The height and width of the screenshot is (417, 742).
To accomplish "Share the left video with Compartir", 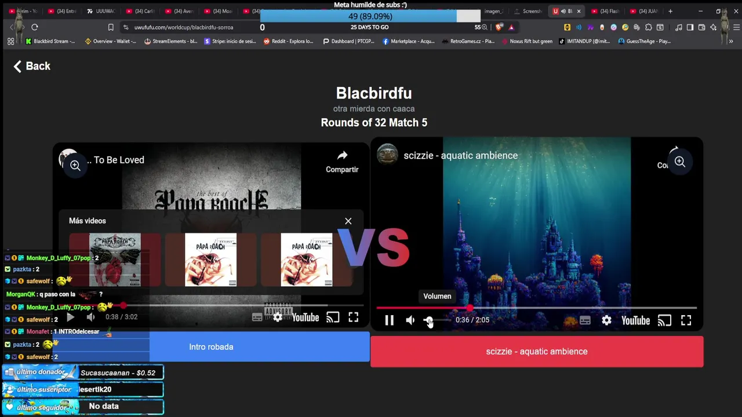I will pos(342,162).
